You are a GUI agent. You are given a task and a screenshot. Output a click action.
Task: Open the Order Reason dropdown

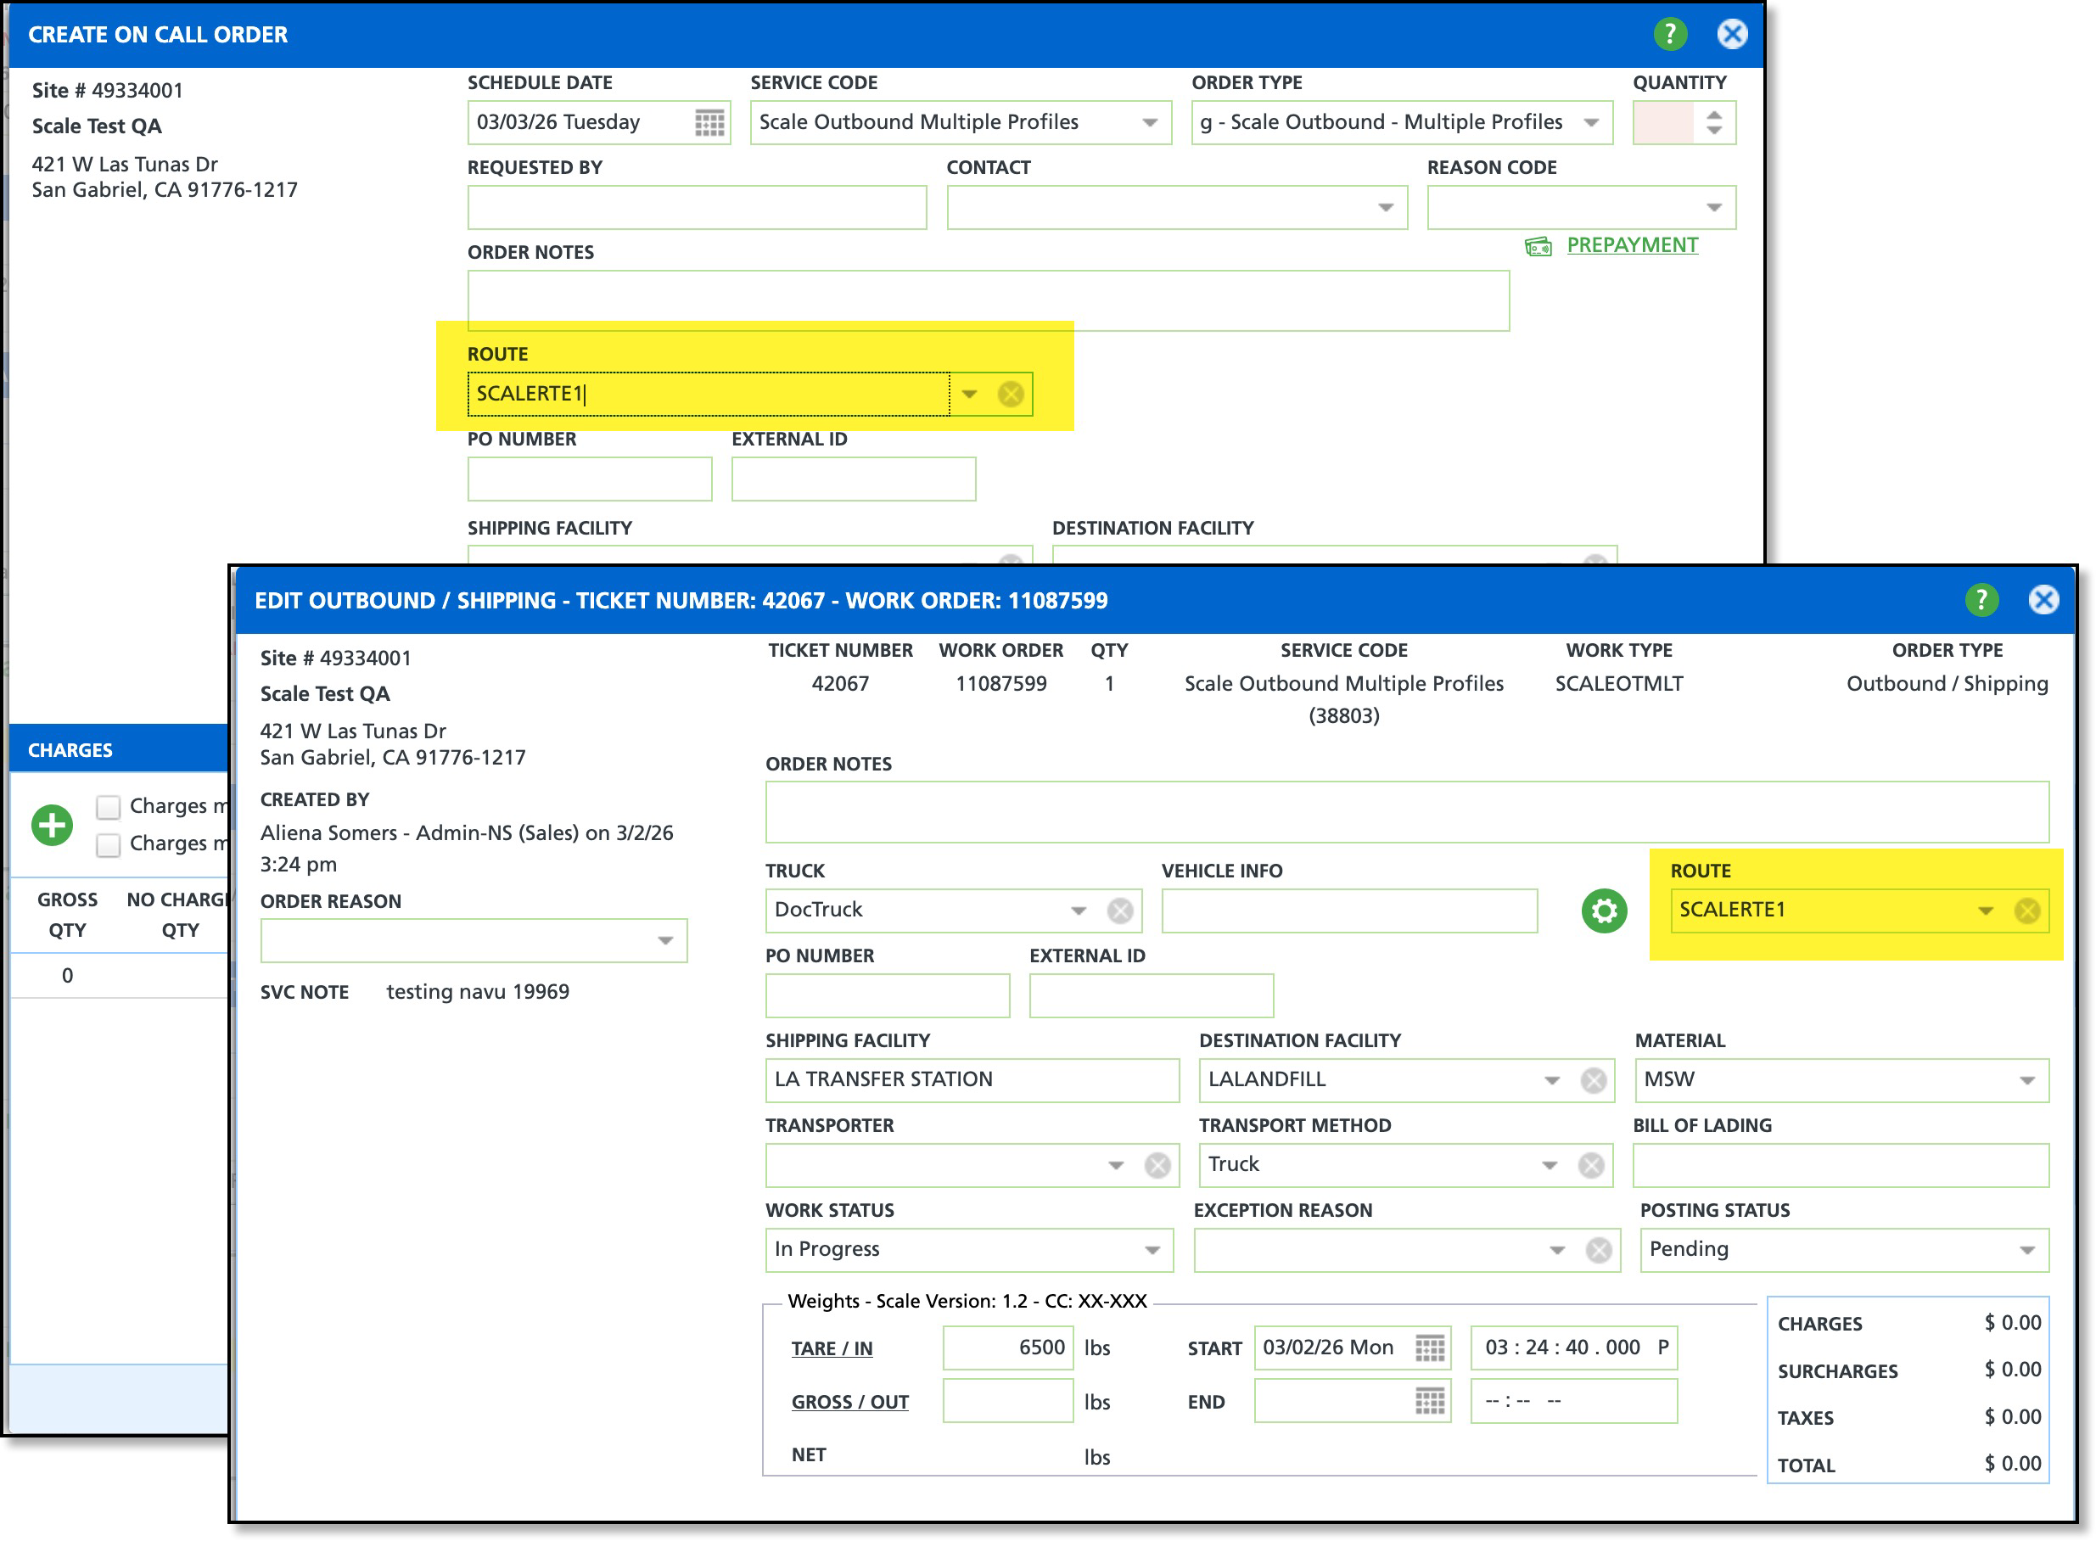[x=665, y=940]
